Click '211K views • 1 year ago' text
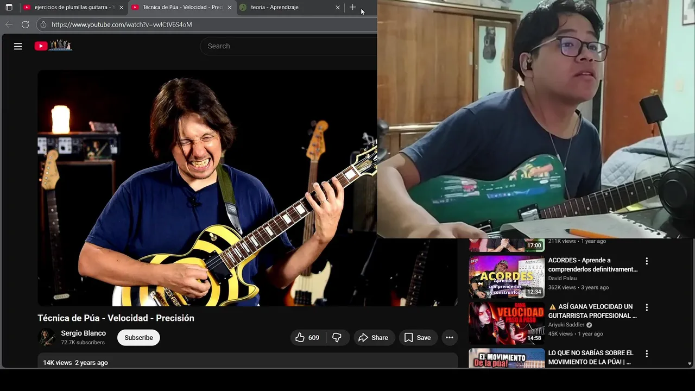The width and height of the screenshot is (695, 391). pyautogui.click(x=577, y=241)
